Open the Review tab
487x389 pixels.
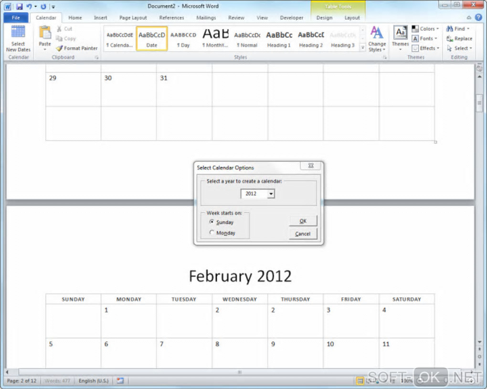pyautogui.click(x=236, y=18)
